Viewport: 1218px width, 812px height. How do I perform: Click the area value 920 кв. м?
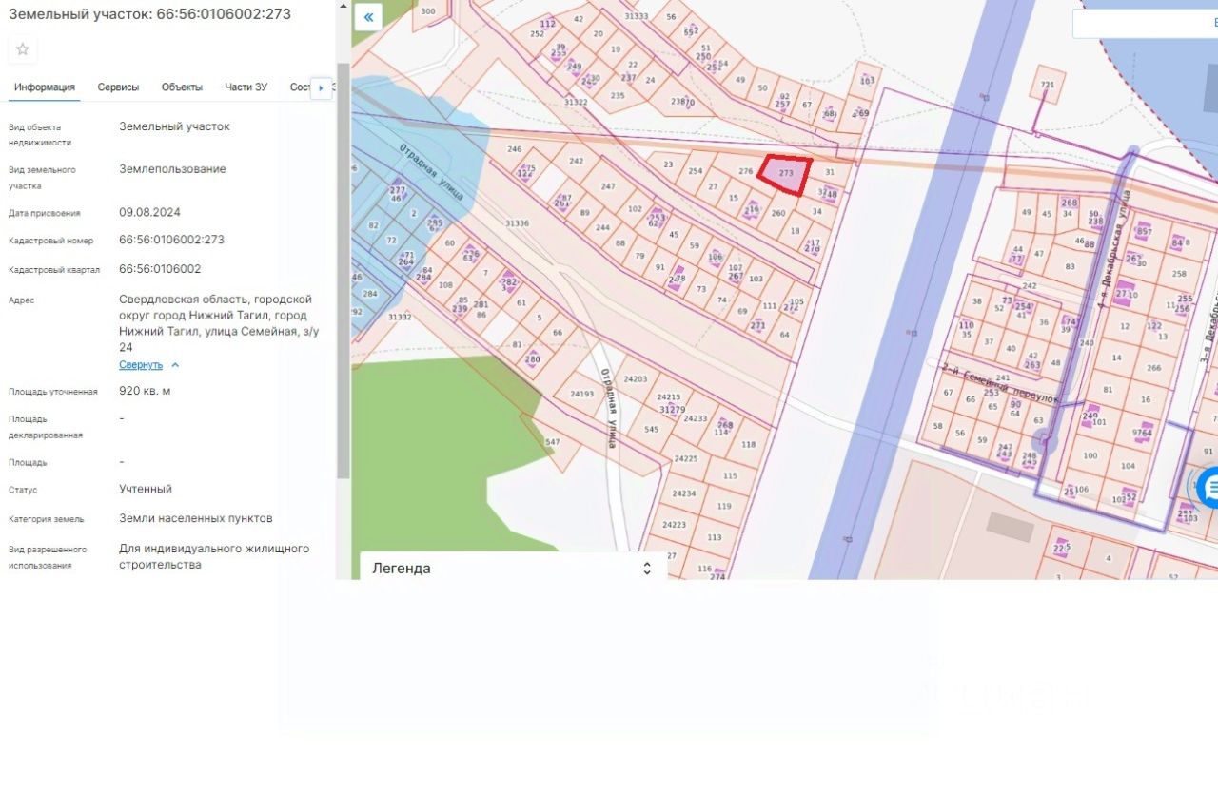click(x=145, y=391)
